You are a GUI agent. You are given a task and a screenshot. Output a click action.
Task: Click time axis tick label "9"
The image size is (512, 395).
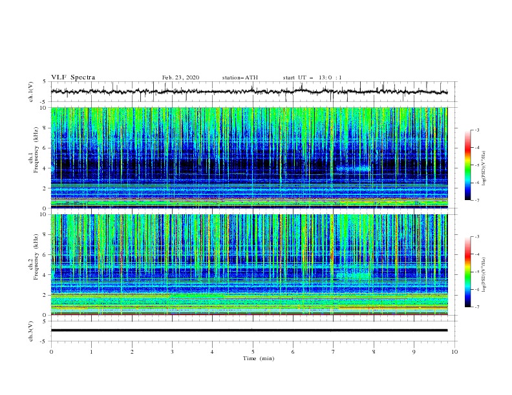414,352
